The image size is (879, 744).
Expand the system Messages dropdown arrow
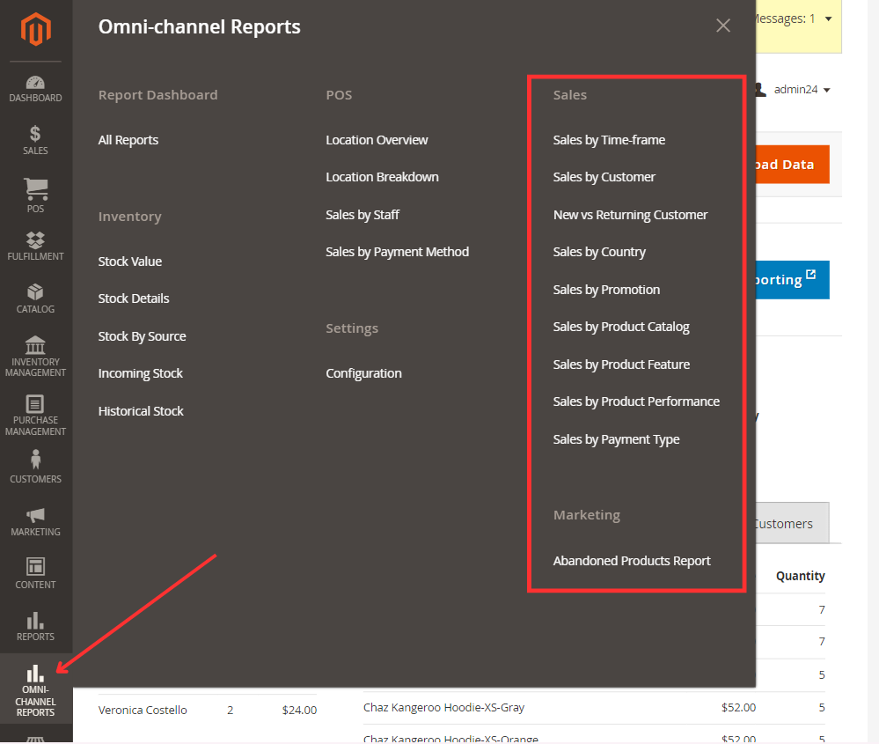[829, 19]
